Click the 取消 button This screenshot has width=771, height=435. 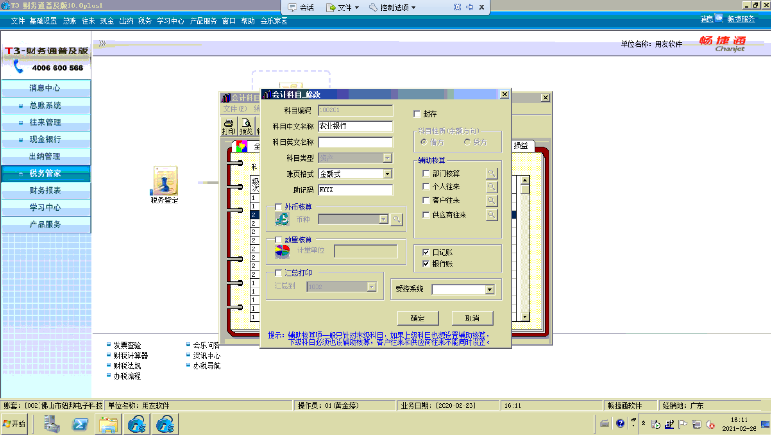[x=472, y=318]
